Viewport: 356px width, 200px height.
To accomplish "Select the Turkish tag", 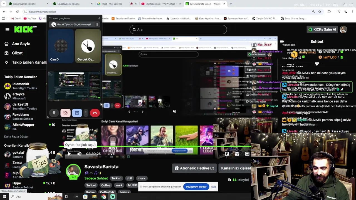I will pyautogui.click(x=116, y=178).
